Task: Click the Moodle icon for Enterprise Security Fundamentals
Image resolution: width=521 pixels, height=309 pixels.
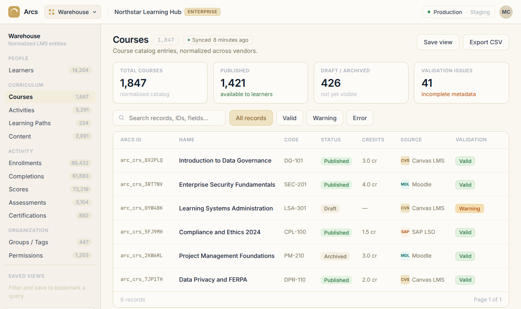Action: coord(405,184)
